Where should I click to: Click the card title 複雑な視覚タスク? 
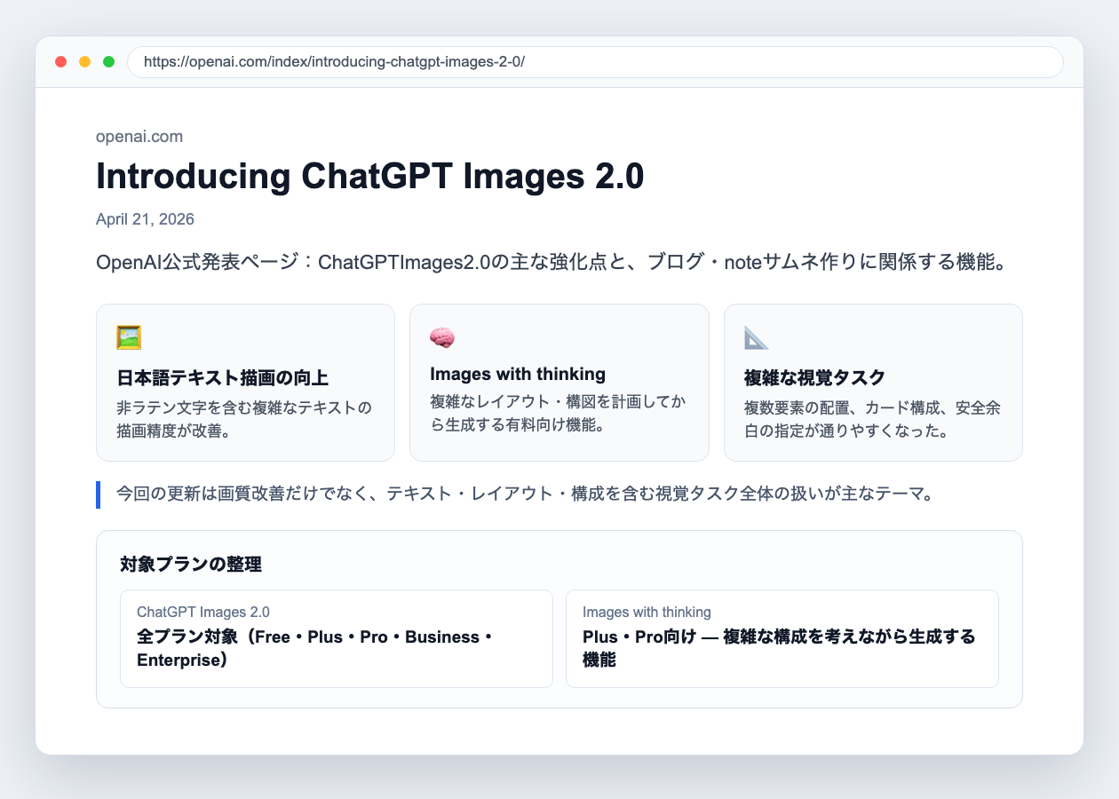pos(815,378)
